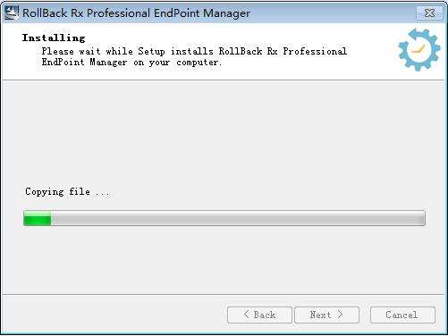Image resolution: width=448 pixels, height=336 pixels.
Task: Click the right chevron on Next button
Action: pos(340,315)
